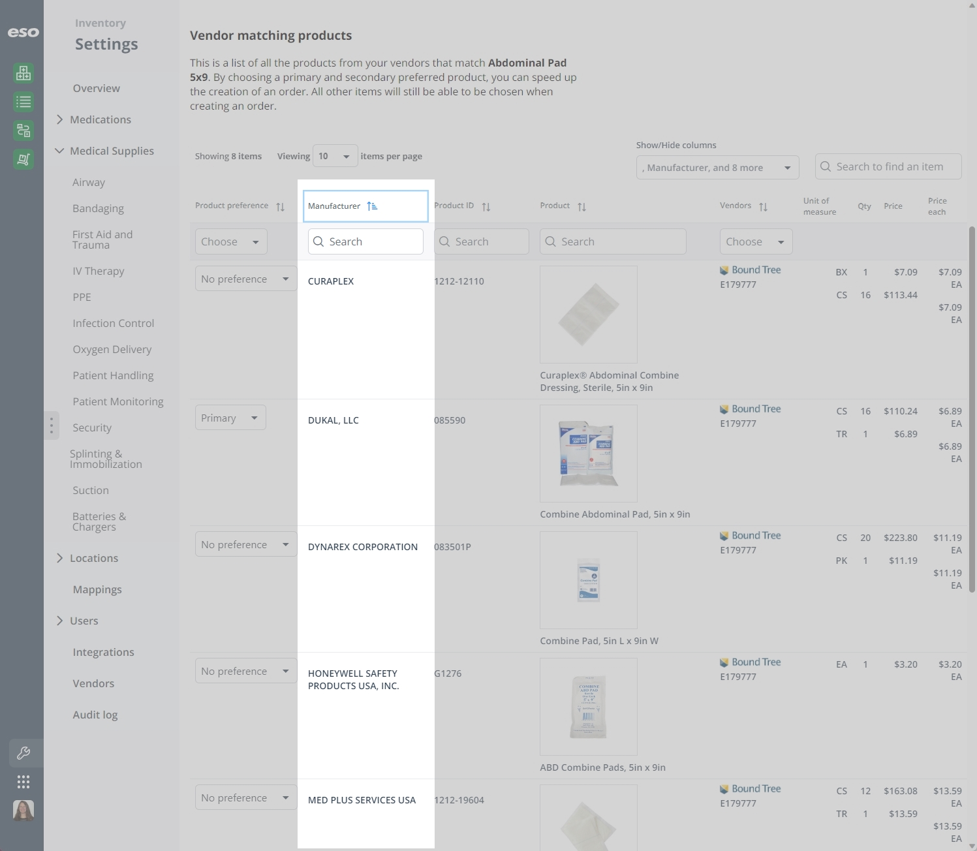977x851 pixels.
Task: Expand the Users section
Action: click(x=59, y=621)
